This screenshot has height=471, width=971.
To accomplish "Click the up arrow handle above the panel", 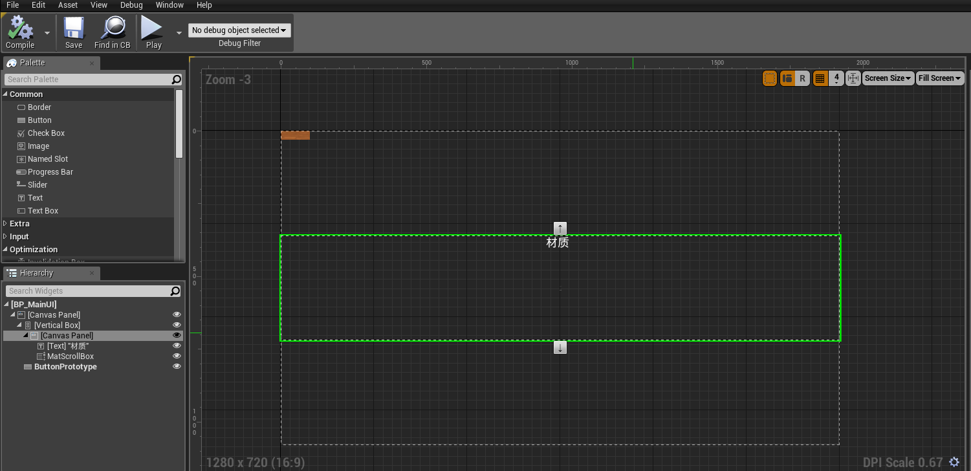I will pos(560,228).
